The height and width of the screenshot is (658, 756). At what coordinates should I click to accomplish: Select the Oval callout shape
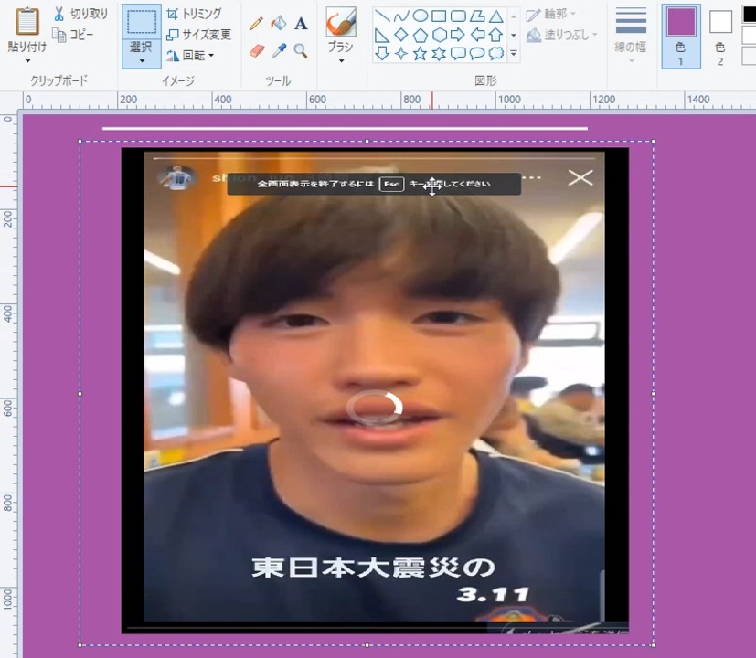[x=477, y=53]
